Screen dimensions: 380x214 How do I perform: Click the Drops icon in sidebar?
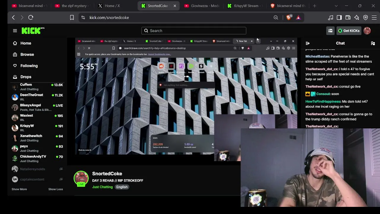pos(15,77)
